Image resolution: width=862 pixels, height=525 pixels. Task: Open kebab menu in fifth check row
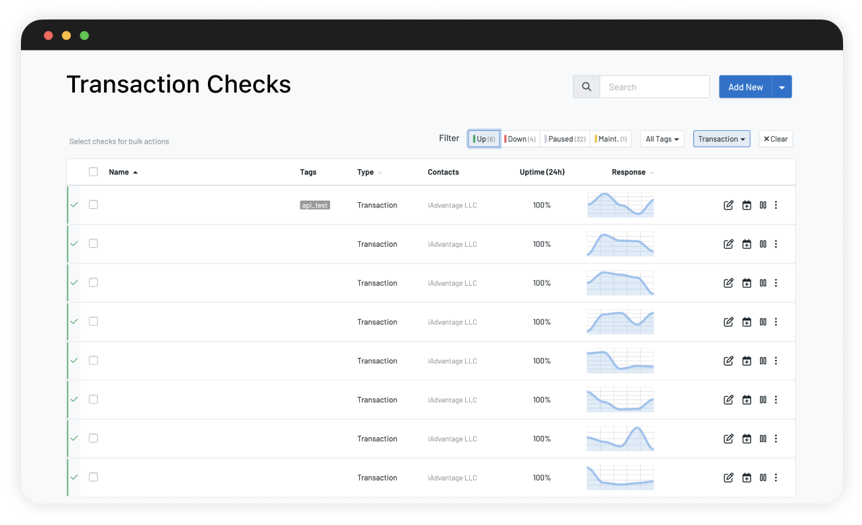click(x=776, y=361)
